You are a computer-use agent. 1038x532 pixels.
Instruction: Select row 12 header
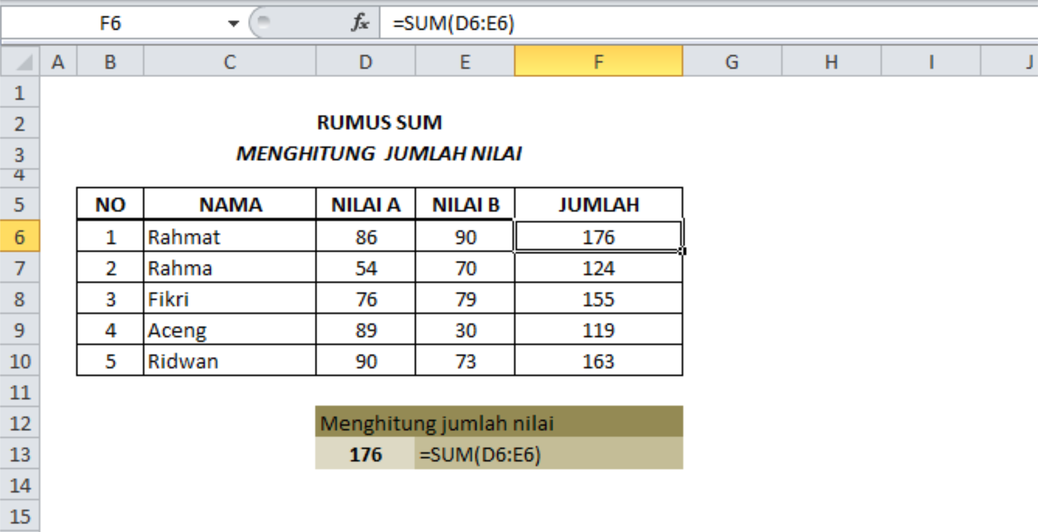point(20,423)
